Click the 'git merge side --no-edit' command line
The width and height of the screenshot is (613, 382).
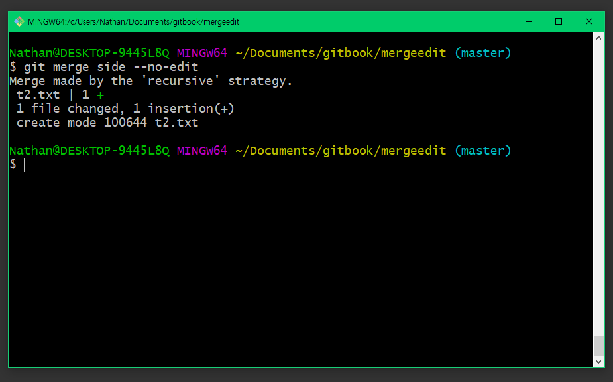[104, 67]
